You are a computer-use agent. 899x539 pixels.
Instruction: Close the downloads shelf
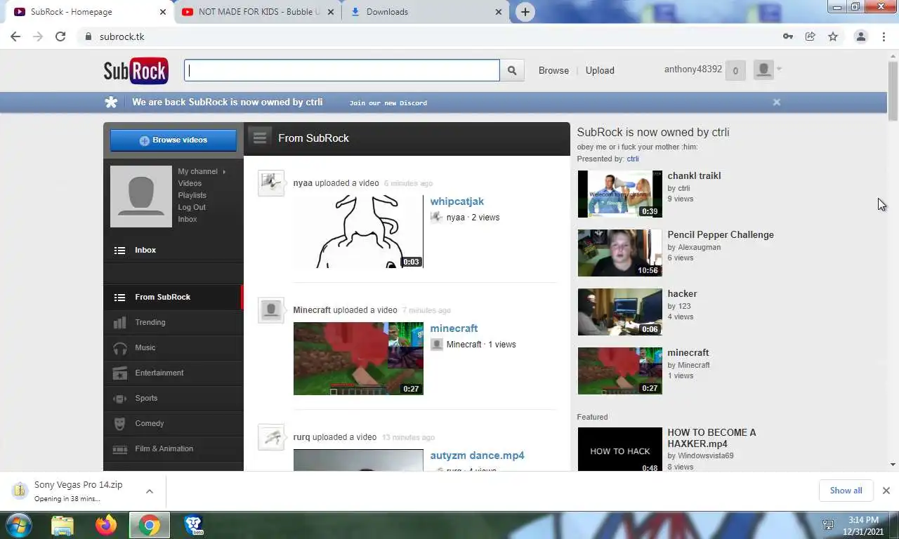tap(886, 491)
